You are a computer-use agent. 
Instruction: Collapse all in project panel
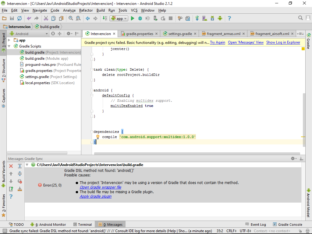click(59, 34)
